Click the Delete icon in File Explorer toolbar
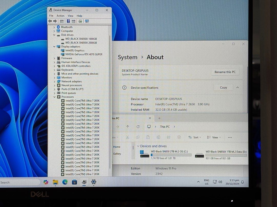This screenshot has width=277, height=207. (179, 137)
